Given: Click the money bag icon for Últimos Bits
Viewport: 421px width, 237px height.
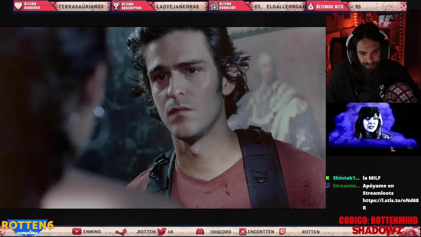Looking at the screenshot, I should (311, 6).
